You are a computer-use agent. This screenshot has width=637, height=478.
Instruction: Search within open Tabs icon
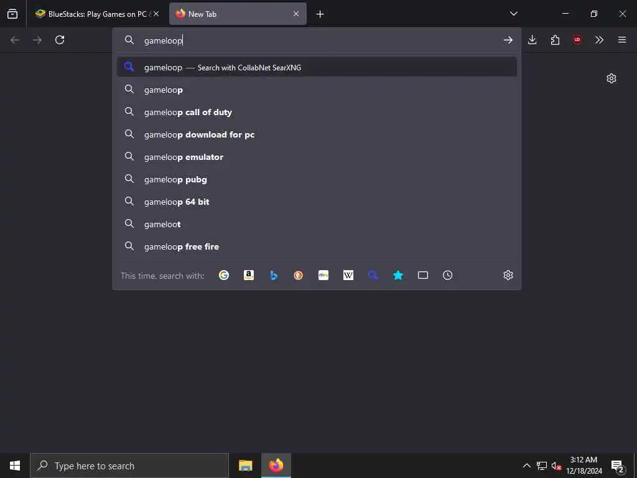(423, 275)
